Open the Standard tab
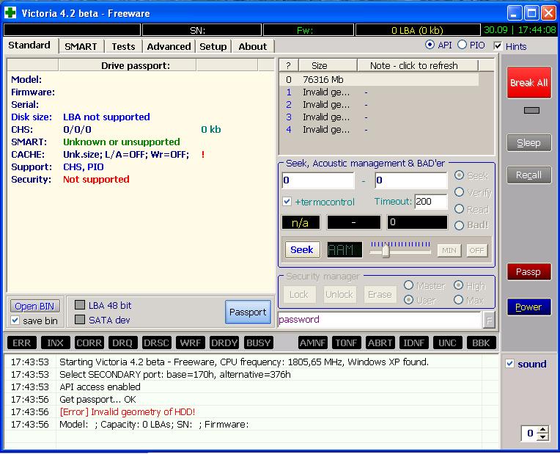 click(29, 45)
